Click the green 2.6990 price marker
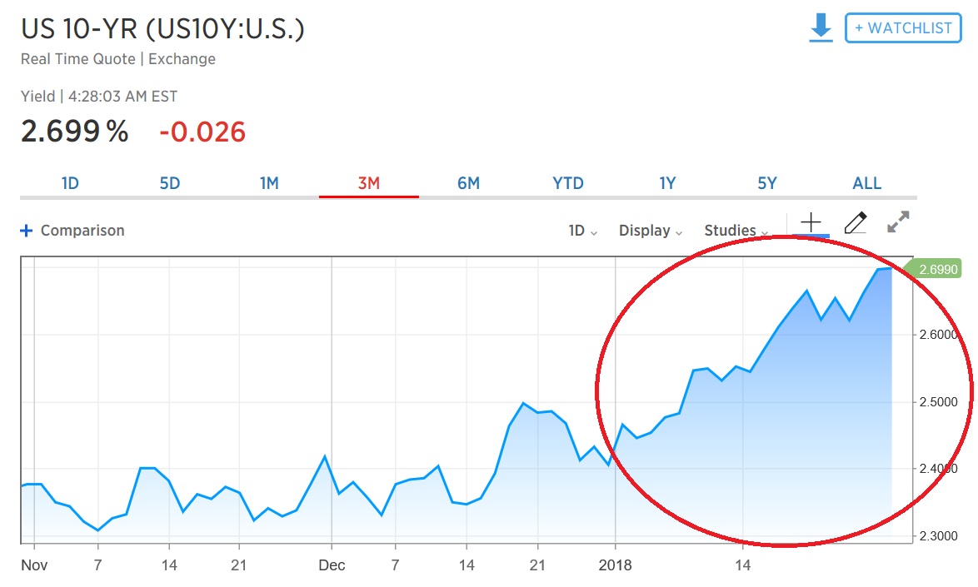Screen dimensions: 978x587 tap(937, 268)
